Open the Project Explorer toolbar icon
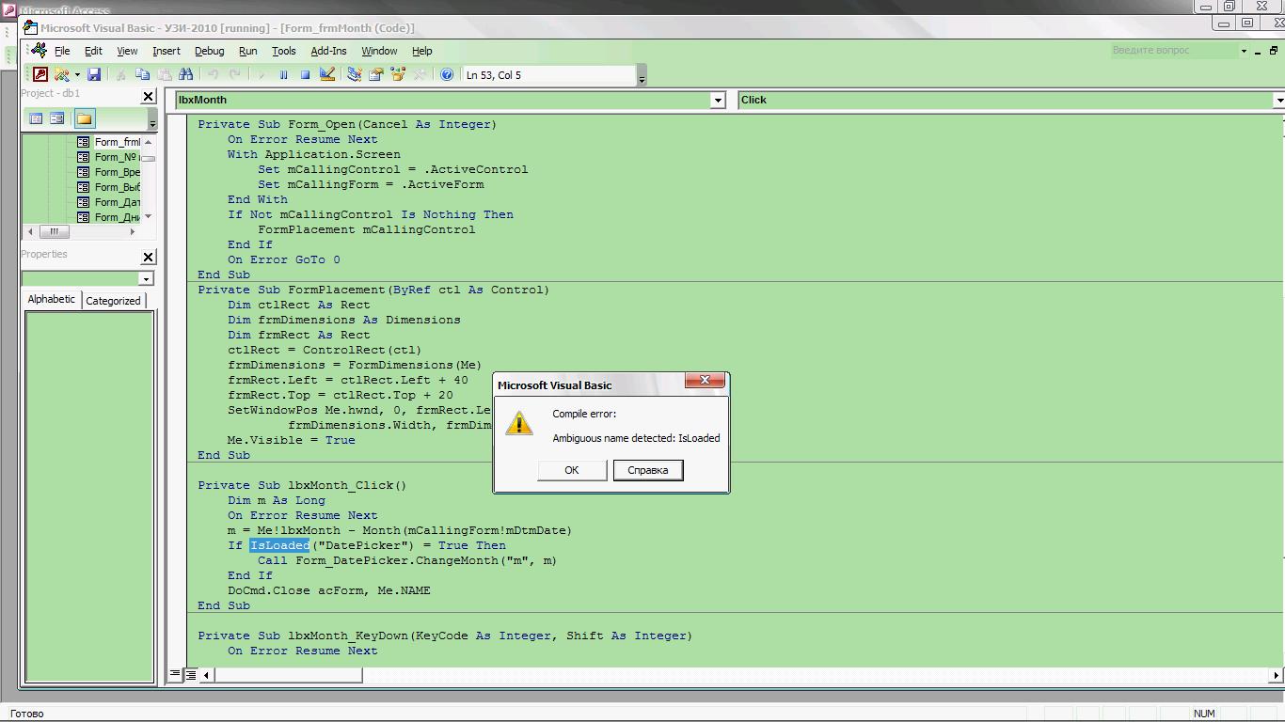Viewport: 1285px width, 722px height. (354, 74)
